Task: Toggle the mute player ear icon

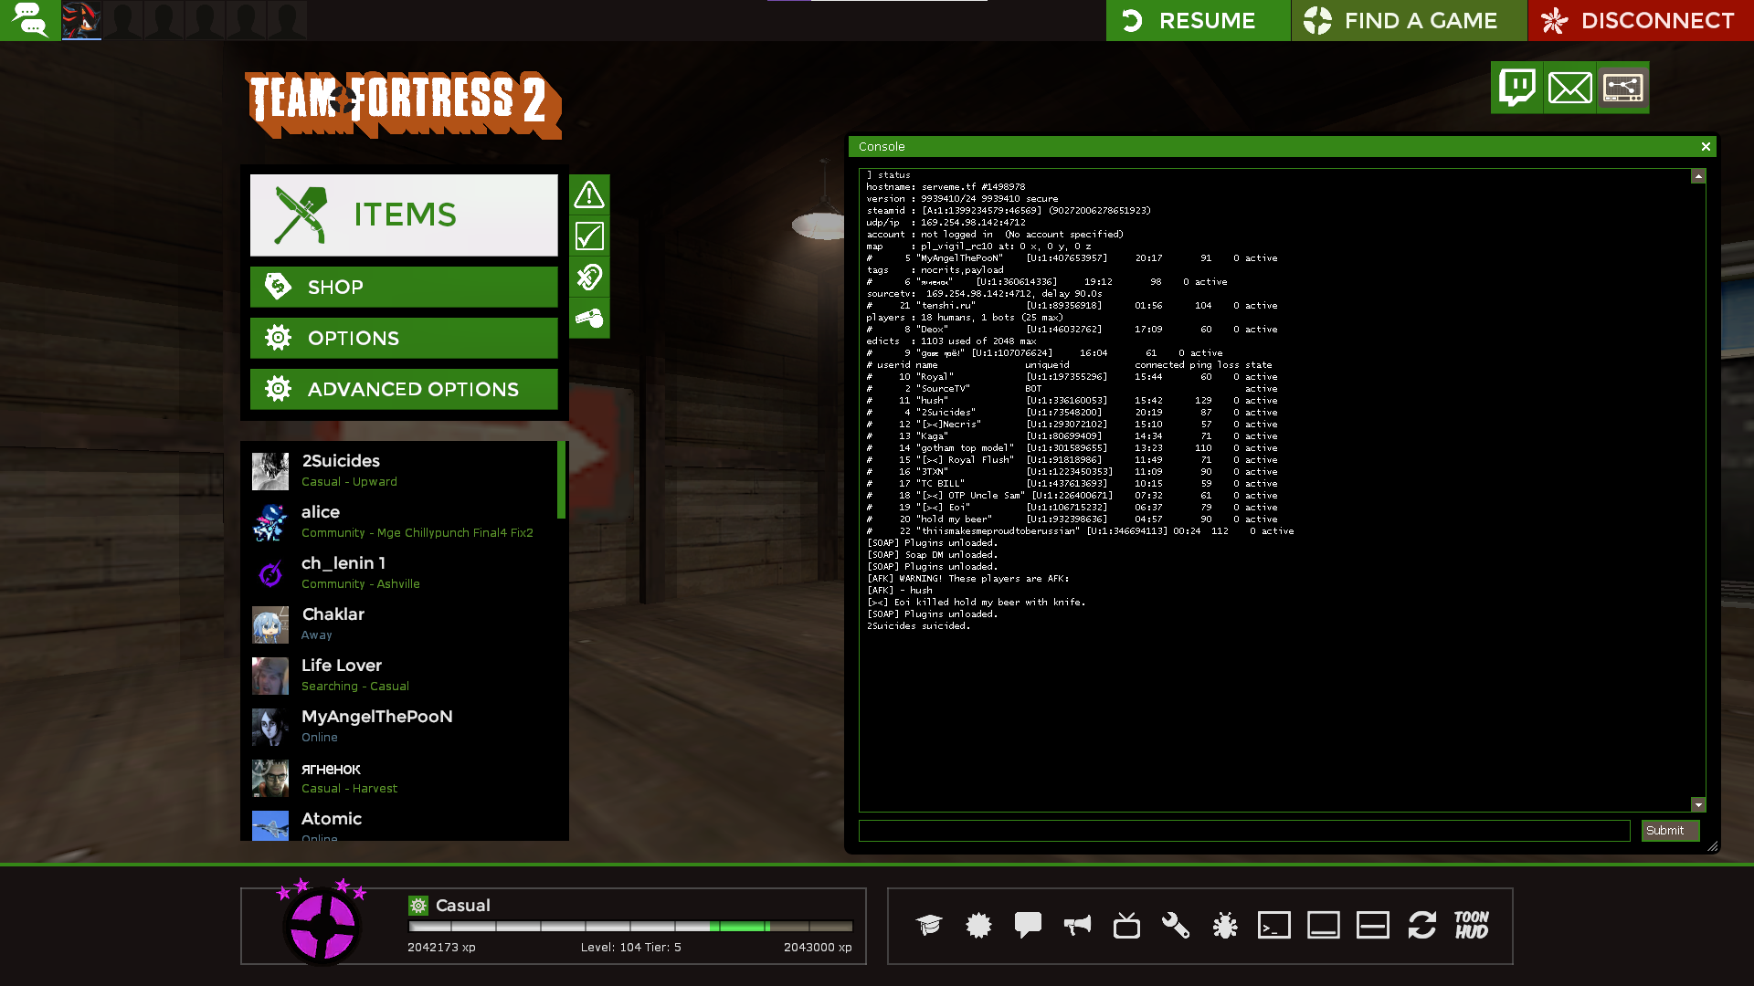Action: click(x=589, y=277)
